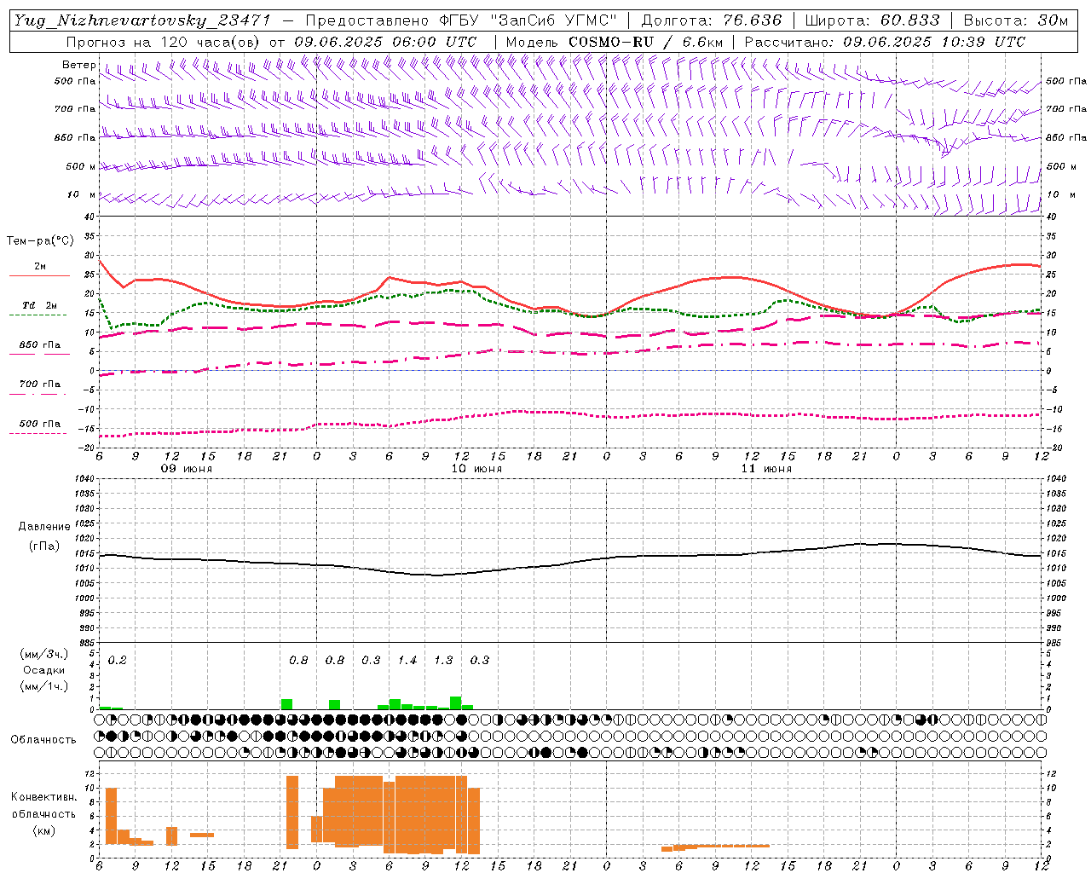Click the 1.3 precipitation value
This screenshot has height=873, width=1091.
(x=443, y=660)
